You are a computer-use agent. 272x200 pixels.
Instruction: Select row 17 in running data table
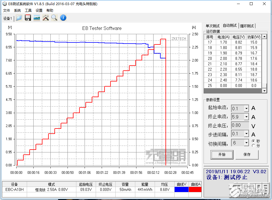233,42
